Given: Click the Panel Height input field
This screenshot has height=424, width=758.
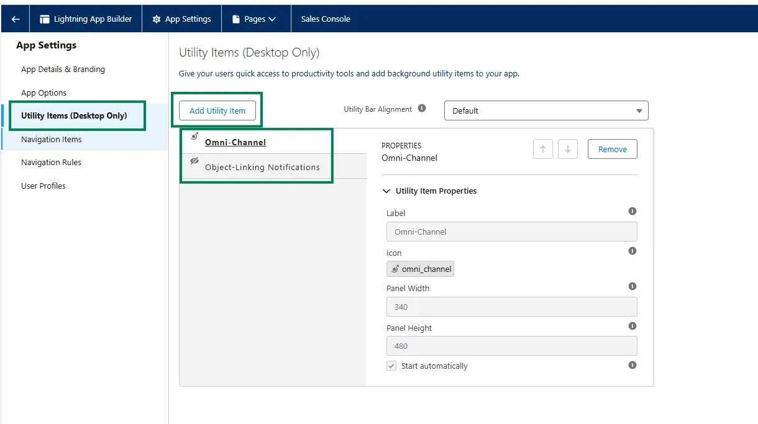Looking at the screenshot, I should [512, 346].
